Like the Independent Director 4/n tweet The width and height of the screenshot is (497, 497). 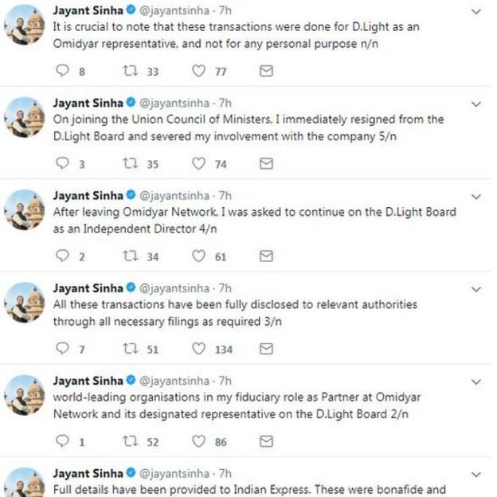[x=199, y=256]
